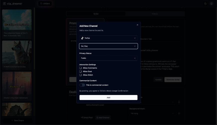This screenshot has width=217, height=125.
Task: Open the user profile icon
Action: tap(211, 3)
